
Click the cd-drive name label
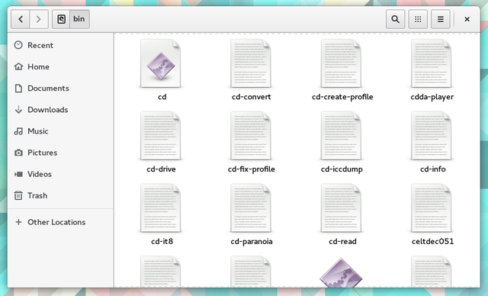[161, 169]
